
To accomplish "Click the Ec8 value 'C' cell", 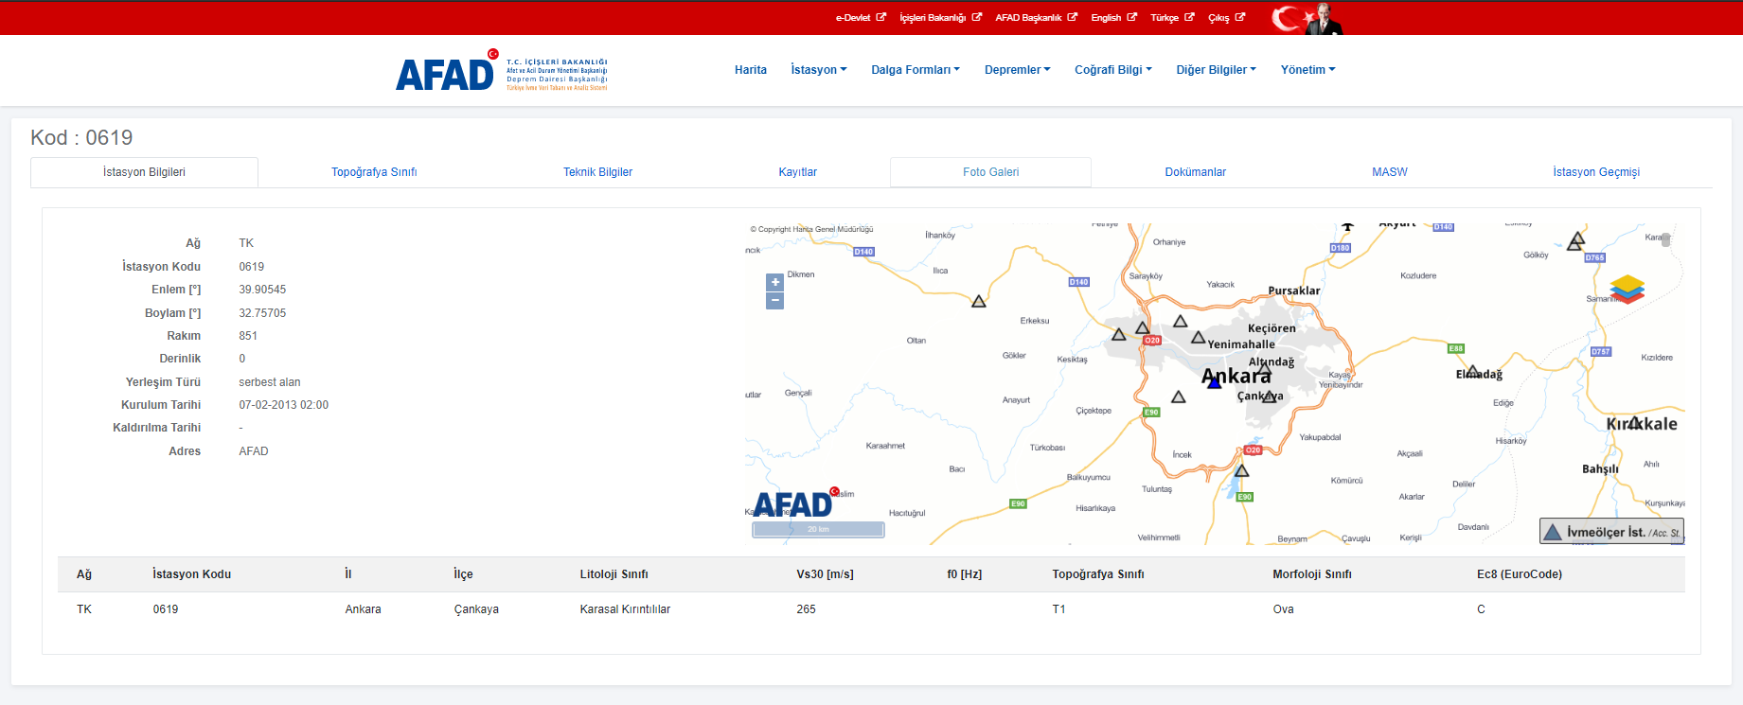I will pos(1481,609).
